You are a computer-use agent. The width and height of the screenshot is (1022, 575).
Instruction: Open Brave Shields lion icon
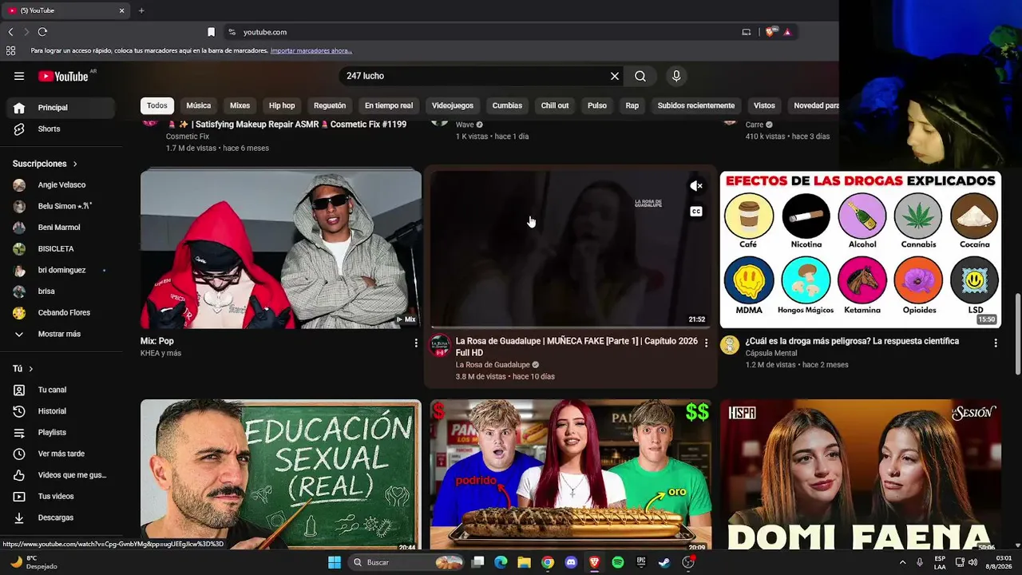click(x=770, y=32)
